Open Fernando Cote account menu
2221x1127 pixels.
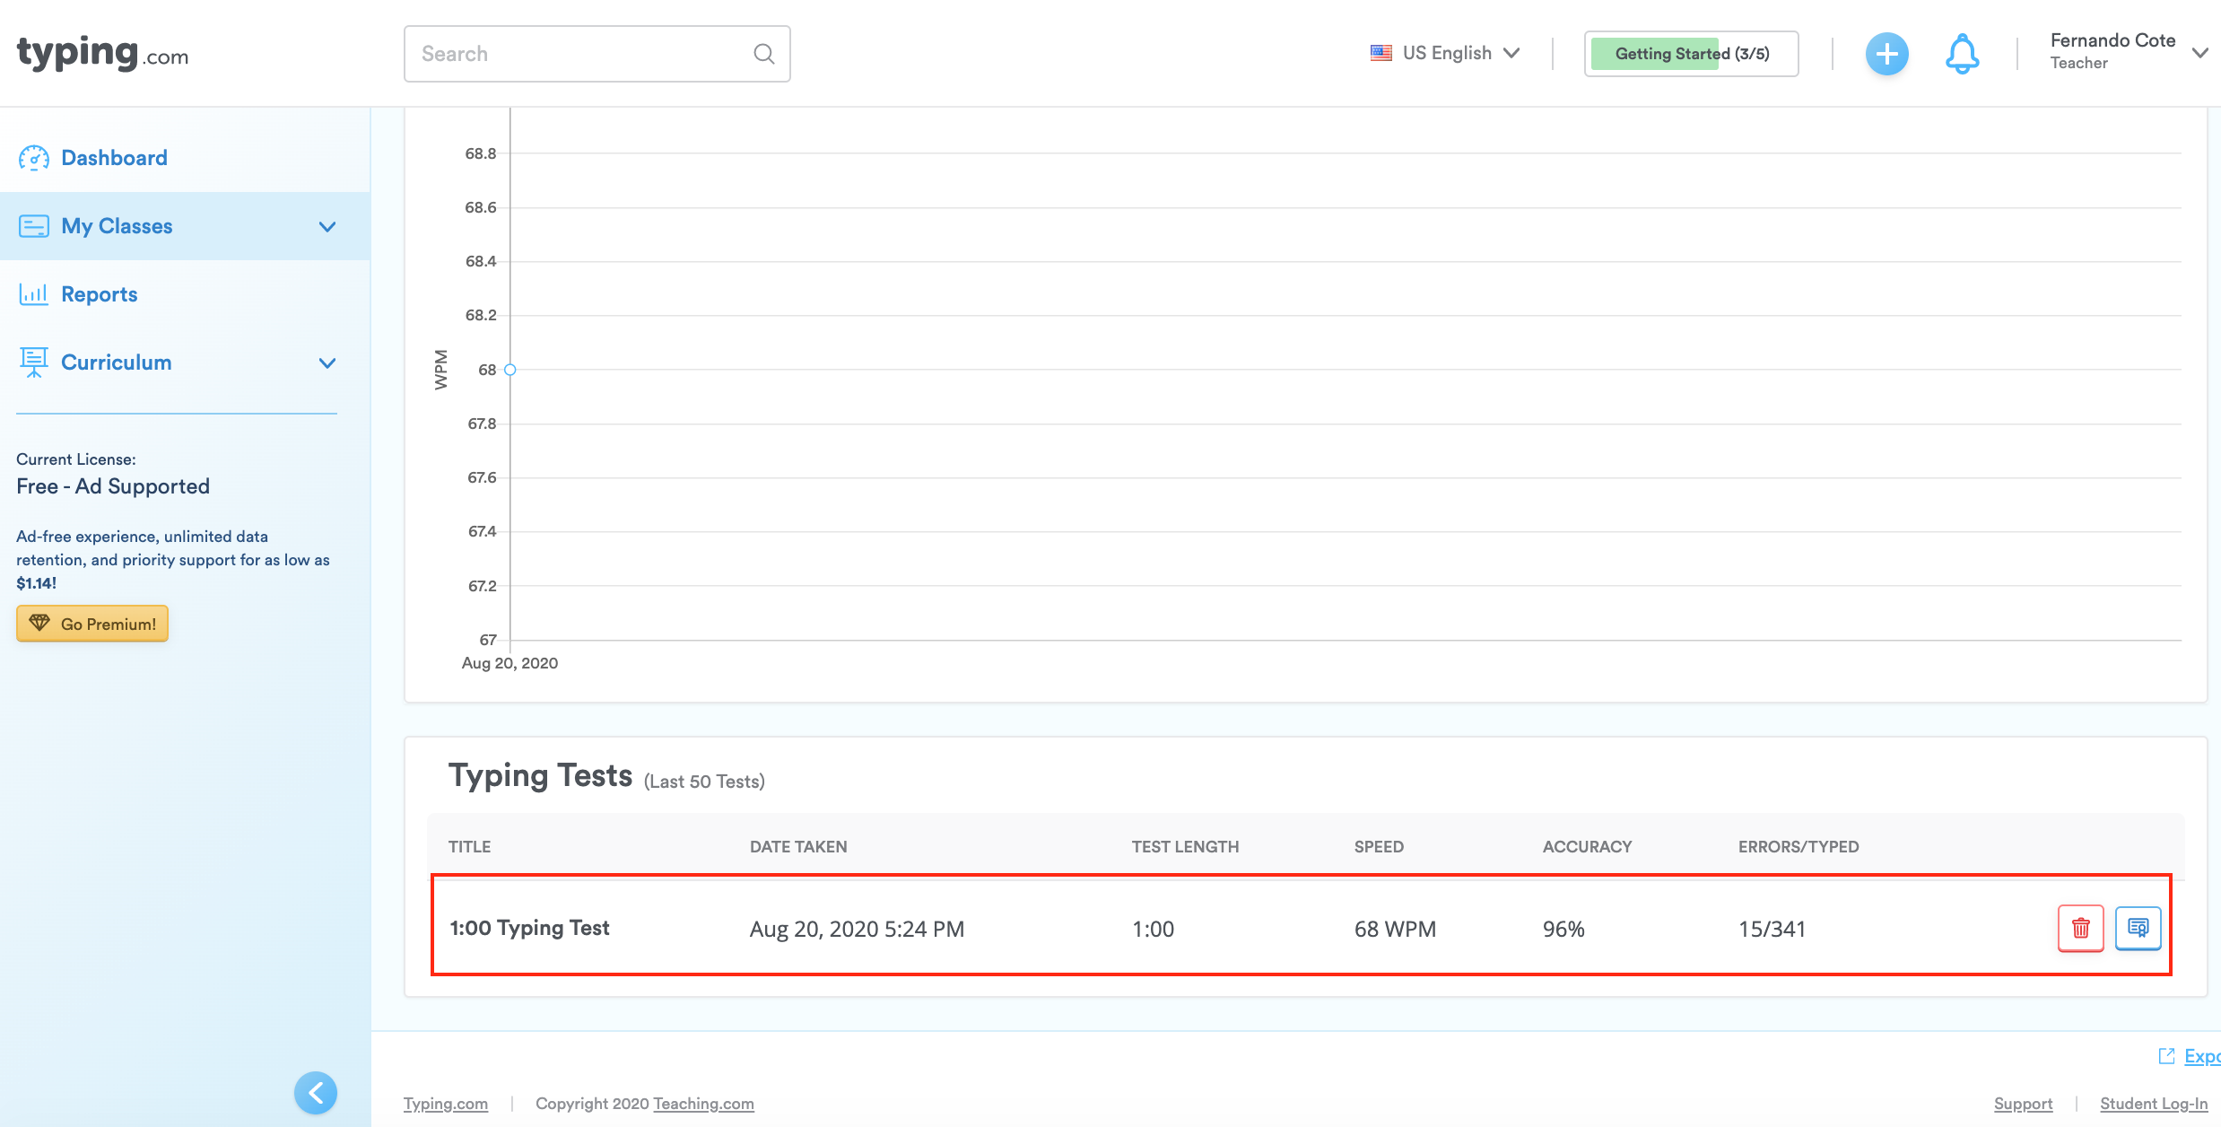(2127, 51)
